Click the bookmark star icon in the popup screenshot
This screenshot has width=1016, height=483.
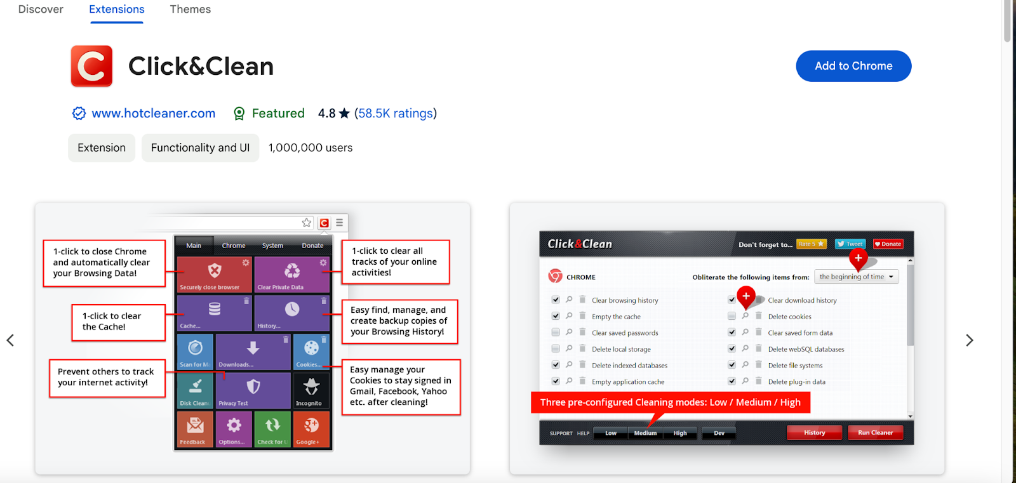pyautogui.click(x=307, y=223)
